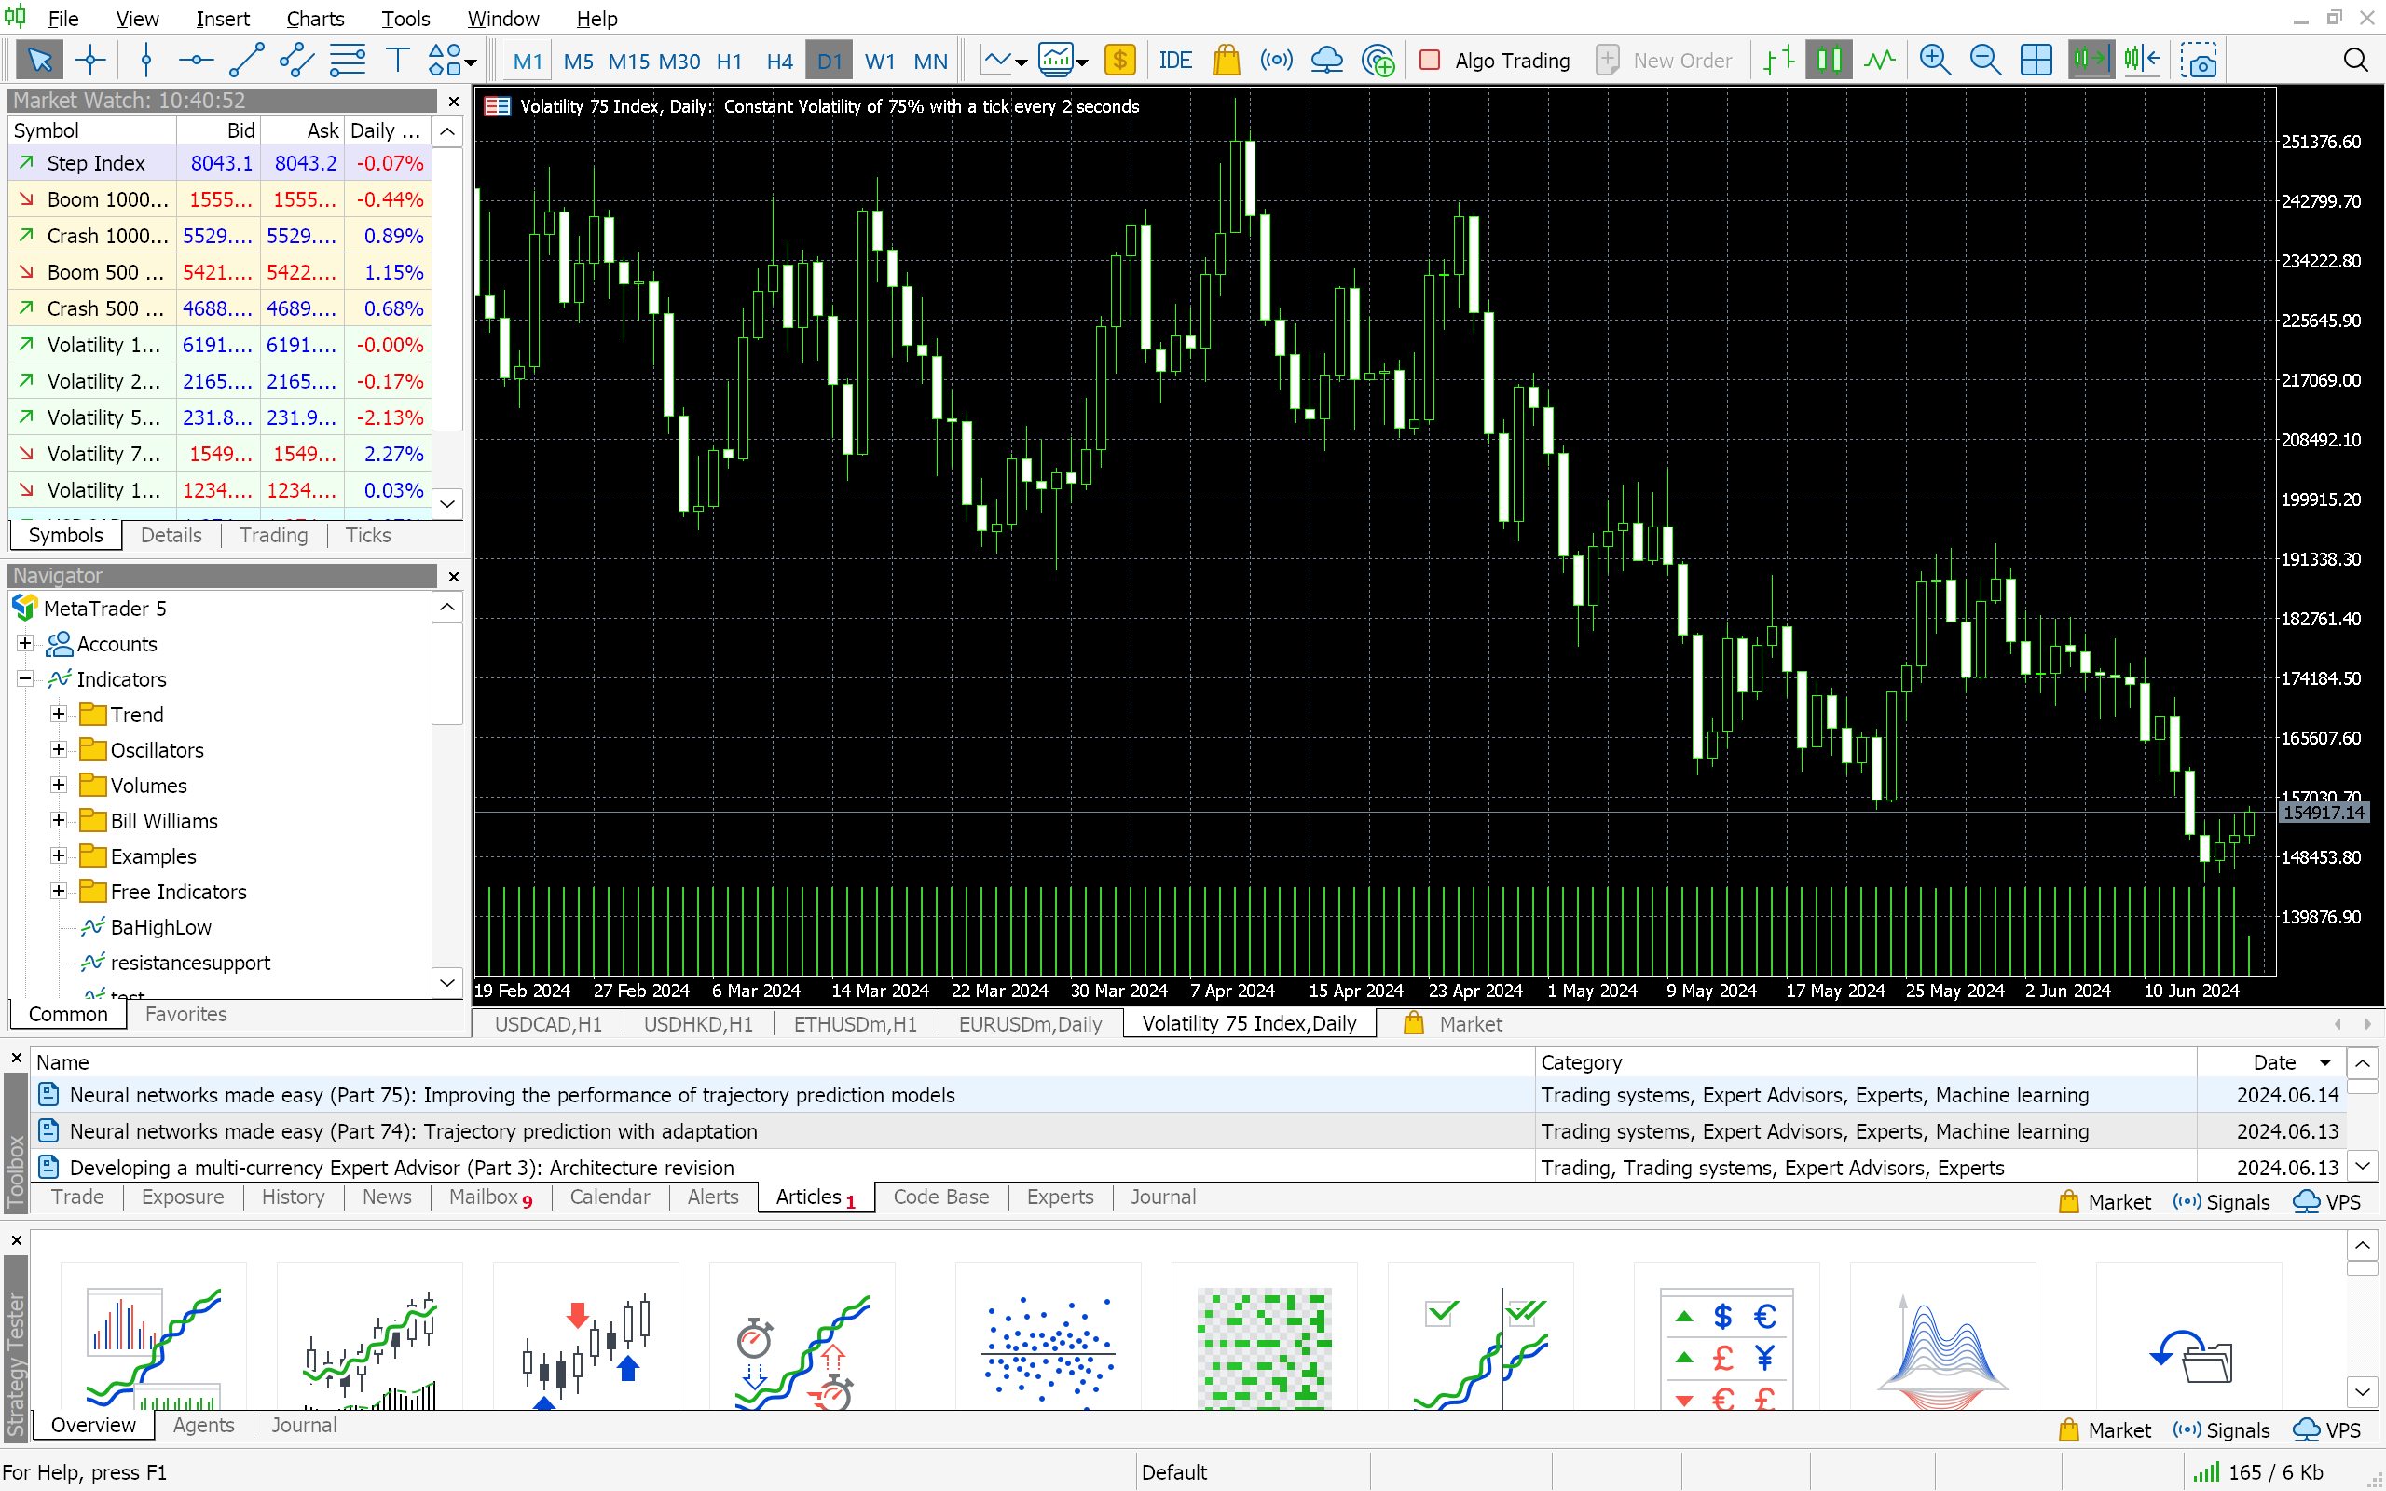
Task: Open the Charts menu
Action: coord(314,18)
